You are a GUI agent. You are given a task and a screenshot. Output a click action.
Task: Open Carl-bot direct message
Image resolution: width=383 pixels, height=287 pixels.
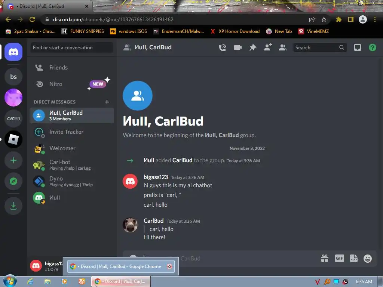point(72,165)
